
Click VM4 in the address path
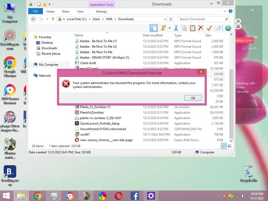[x=109, y=19]
